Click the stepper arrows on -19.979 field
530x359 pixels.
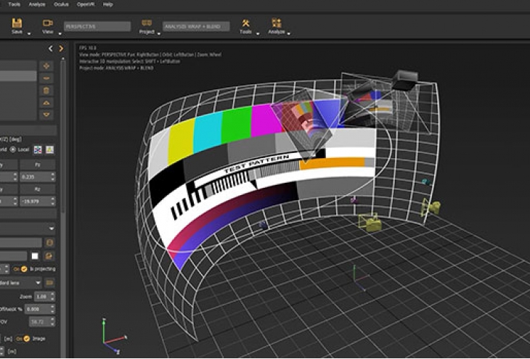53,202
